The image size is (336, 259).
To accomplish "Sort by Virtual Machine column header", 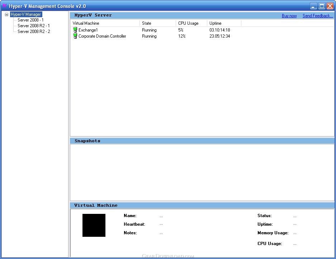I will pos(105,23).
